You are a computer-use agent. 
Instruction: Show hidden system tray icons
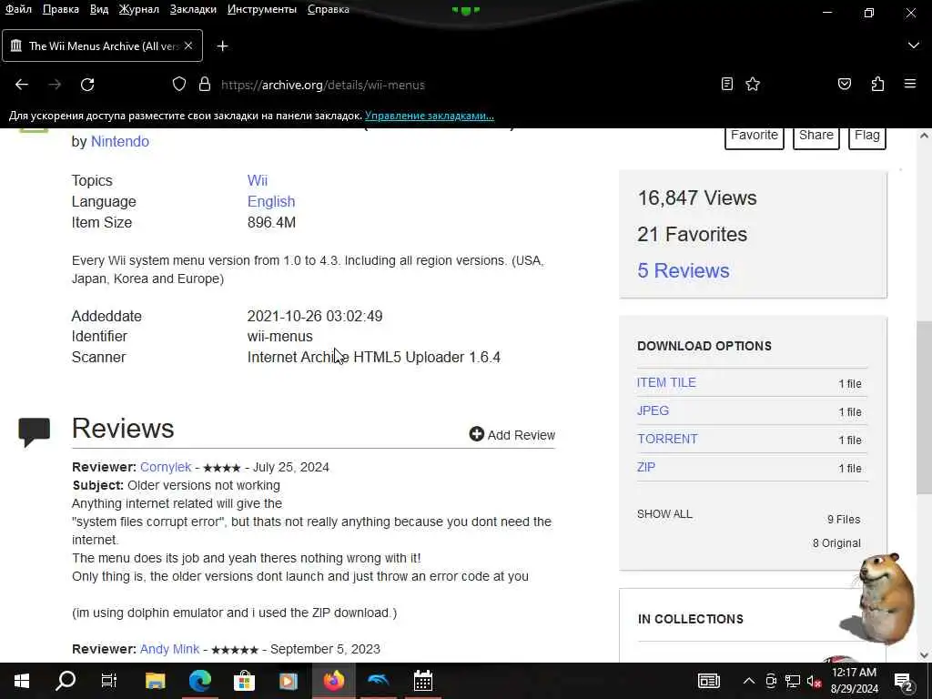tap(749, 681)
